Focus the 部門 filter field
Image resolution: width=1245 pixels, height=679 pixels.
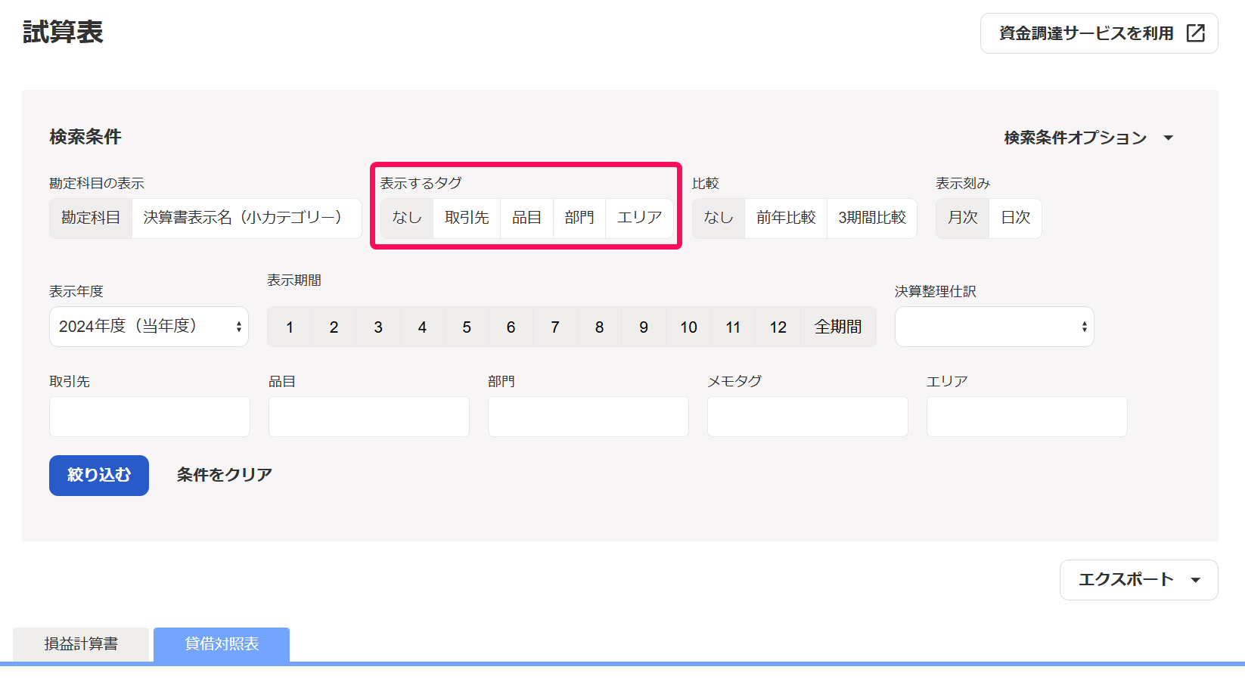pos(588,417)
